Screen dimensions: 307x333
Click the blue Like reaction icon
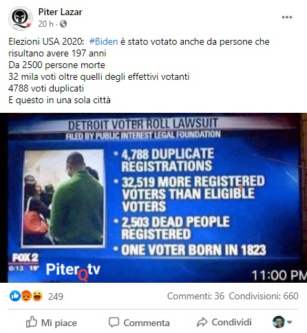click(15, 296)
